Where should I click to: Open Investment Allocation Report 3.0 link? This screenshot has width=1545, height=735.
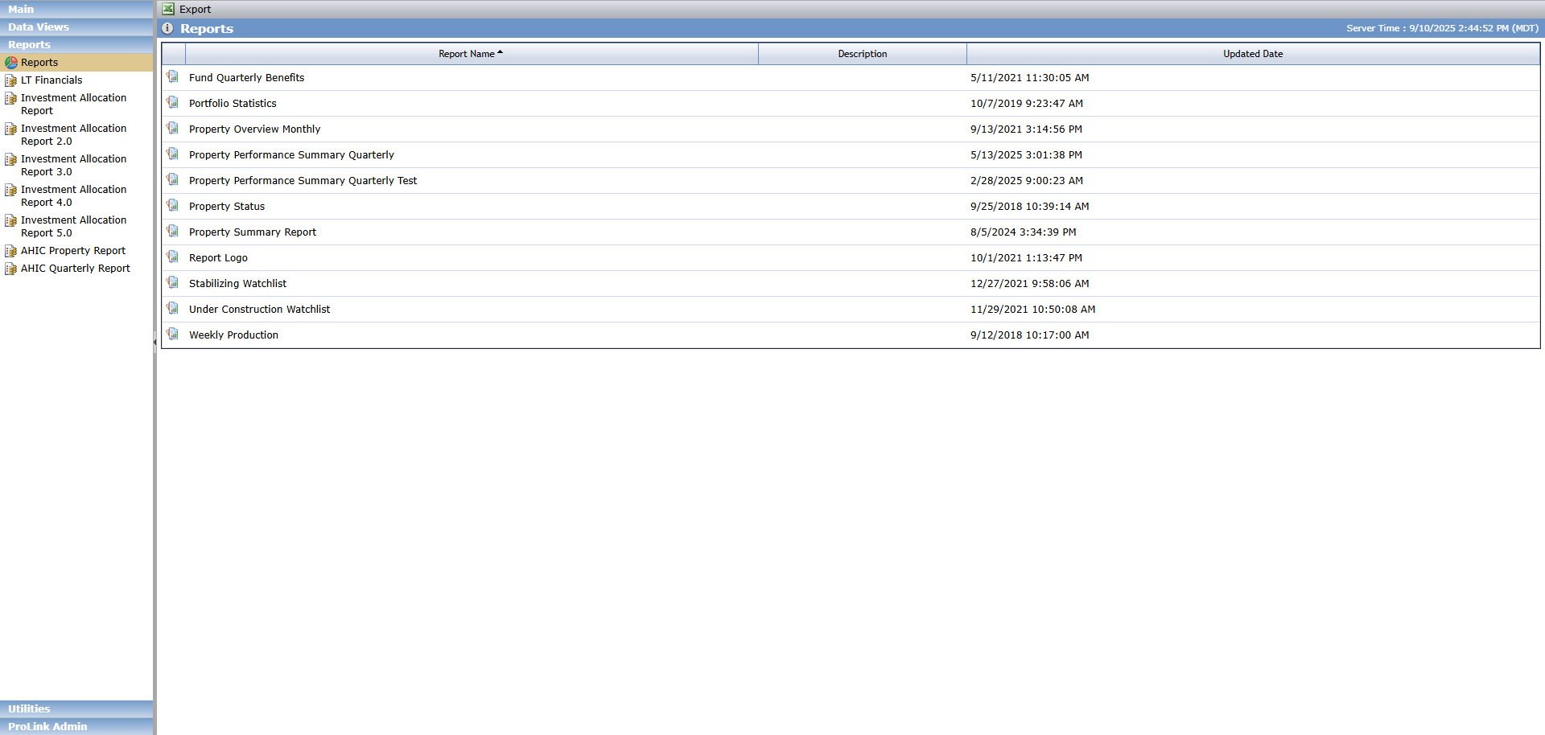click(73, 166)
